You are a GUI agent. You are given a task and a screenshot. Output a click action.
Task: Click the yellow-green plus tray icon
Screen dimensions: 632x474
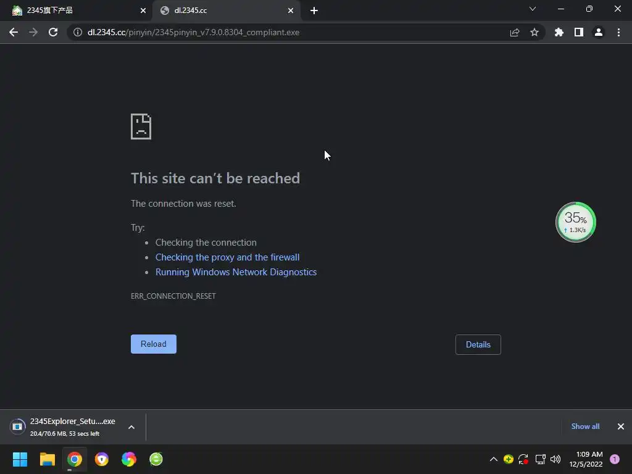pyautogui.click(x=509, y=459)
